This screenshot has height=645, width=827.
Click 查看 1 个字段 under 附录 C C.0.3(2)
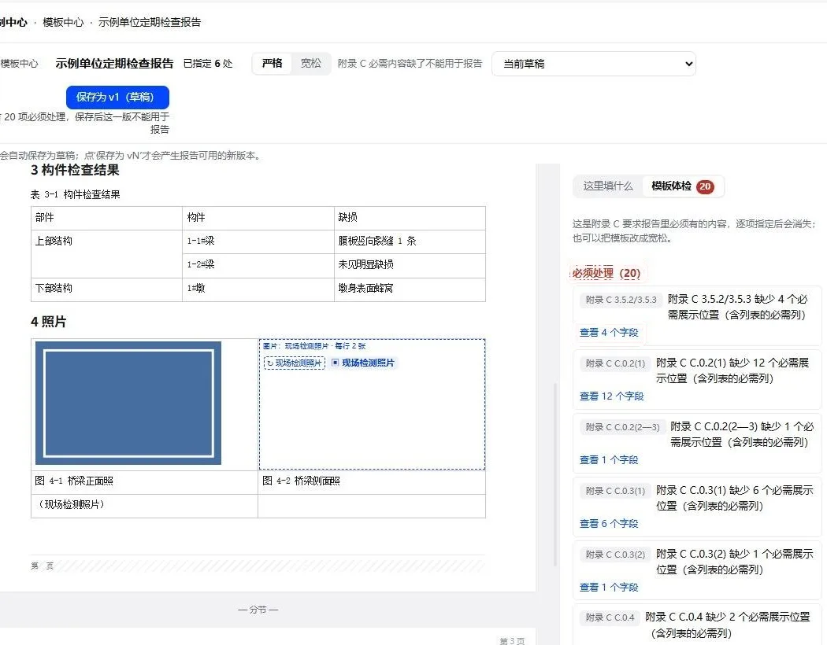[x=609, y=587]
